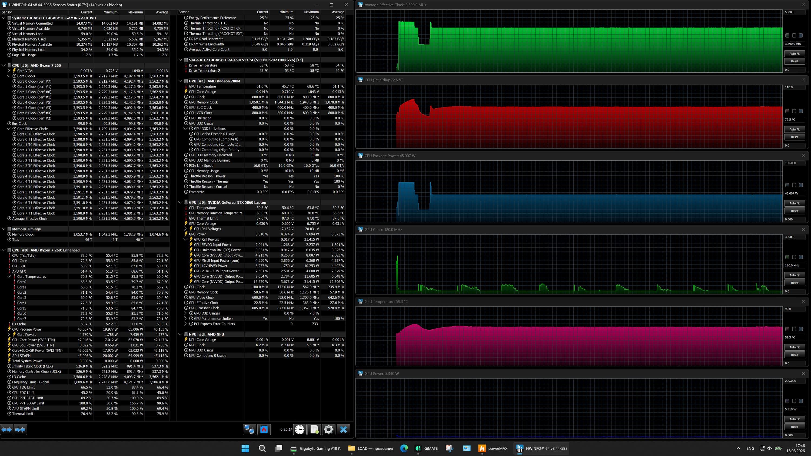Open powerMAX from the taskbar
This screenshot has height=456, width=811.
point(493,448)
